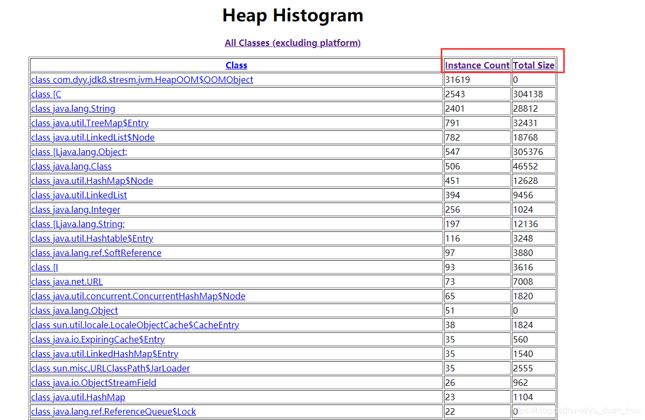The height and width of the screenshot is (420, 645).
Task: Select instance count value 256
Action: click(452, 209)
